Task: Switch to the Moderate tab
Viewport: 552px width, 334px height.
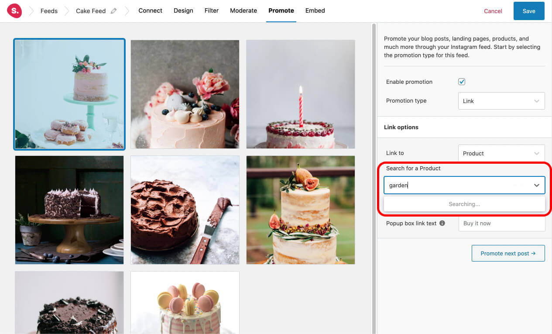Action: tap(243, 10)
